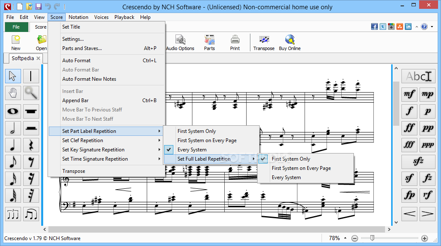Screen dimensions: 441x246
Task: Click Set Title menu entry
Action: pos(106,27)
